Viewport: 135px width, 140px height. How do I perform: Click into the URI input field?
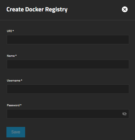click(68, 40)
